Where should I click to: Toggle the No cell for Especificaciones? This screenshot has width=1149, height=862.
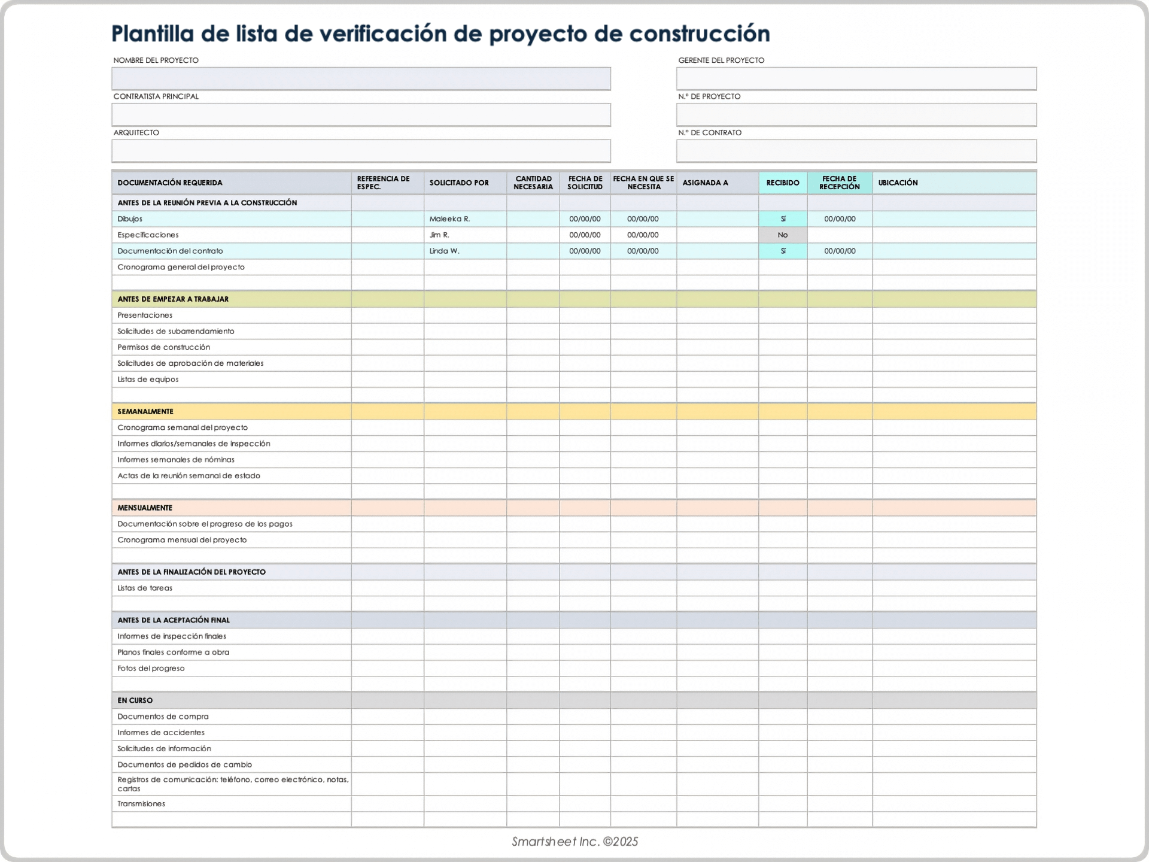pos(783,235)
